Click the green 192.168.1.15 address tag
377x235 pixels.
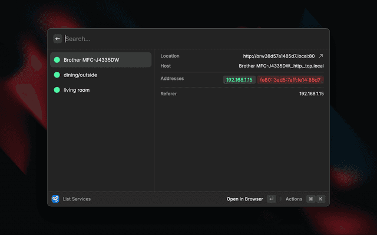[239, 79]
